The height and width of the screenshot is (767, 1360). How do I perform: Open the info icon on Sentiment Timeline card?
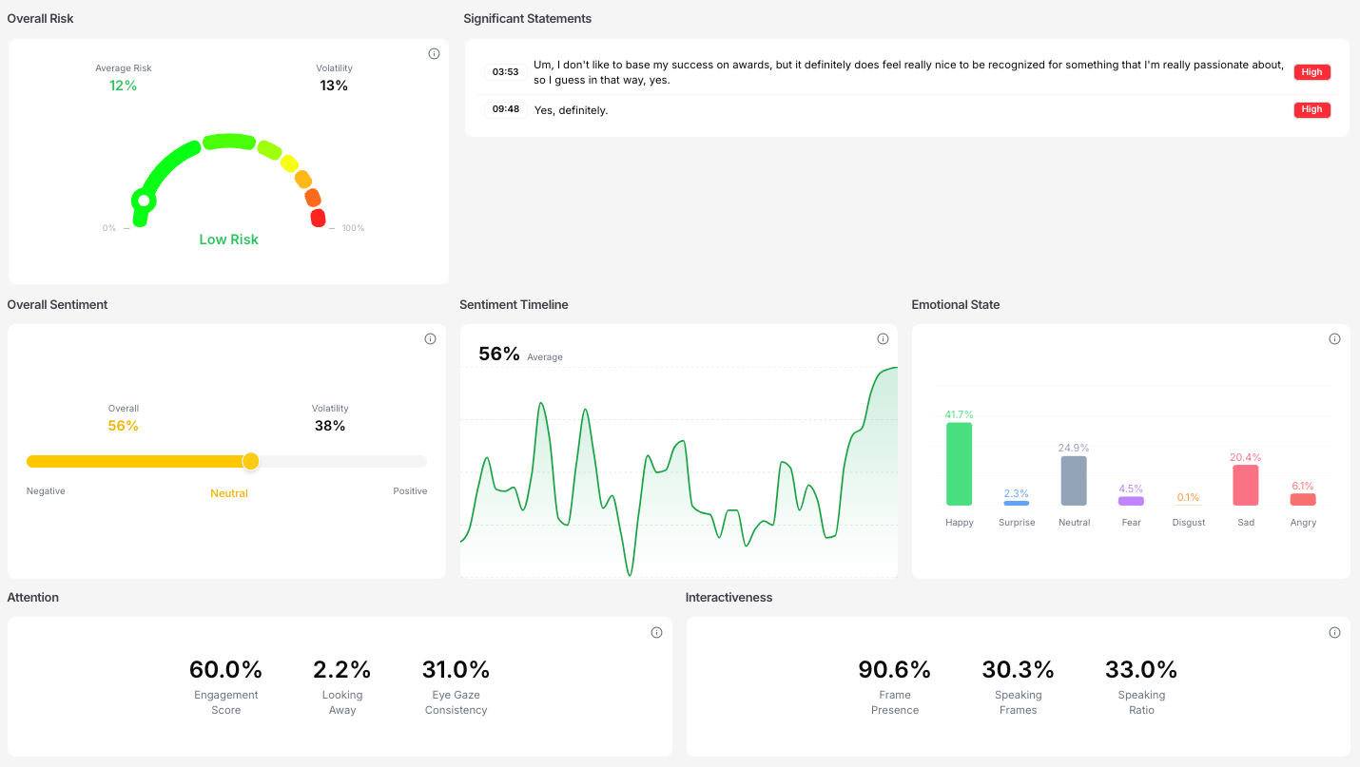click(883, 339)
